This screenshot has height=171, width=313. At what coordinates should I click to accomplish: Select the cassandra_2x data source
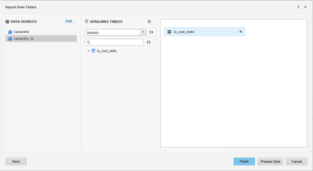click(x=24, y=39)
